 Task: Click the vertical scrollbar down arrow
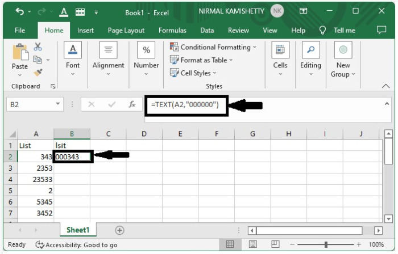tap(388, 219)
